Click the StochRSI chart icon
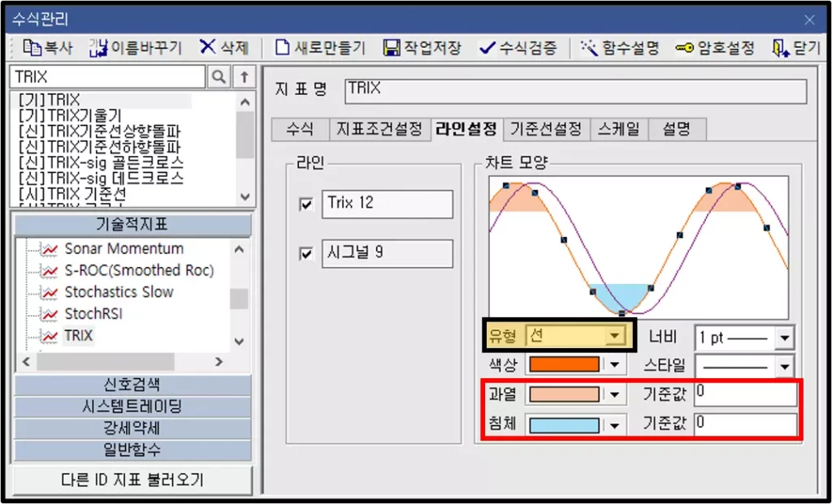This screenshot has height=504, width=832. coord(50,314)
